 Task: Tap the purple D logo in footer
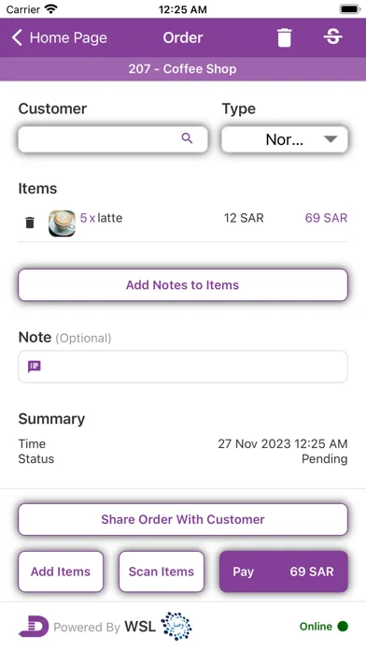(x=34, y=626)
